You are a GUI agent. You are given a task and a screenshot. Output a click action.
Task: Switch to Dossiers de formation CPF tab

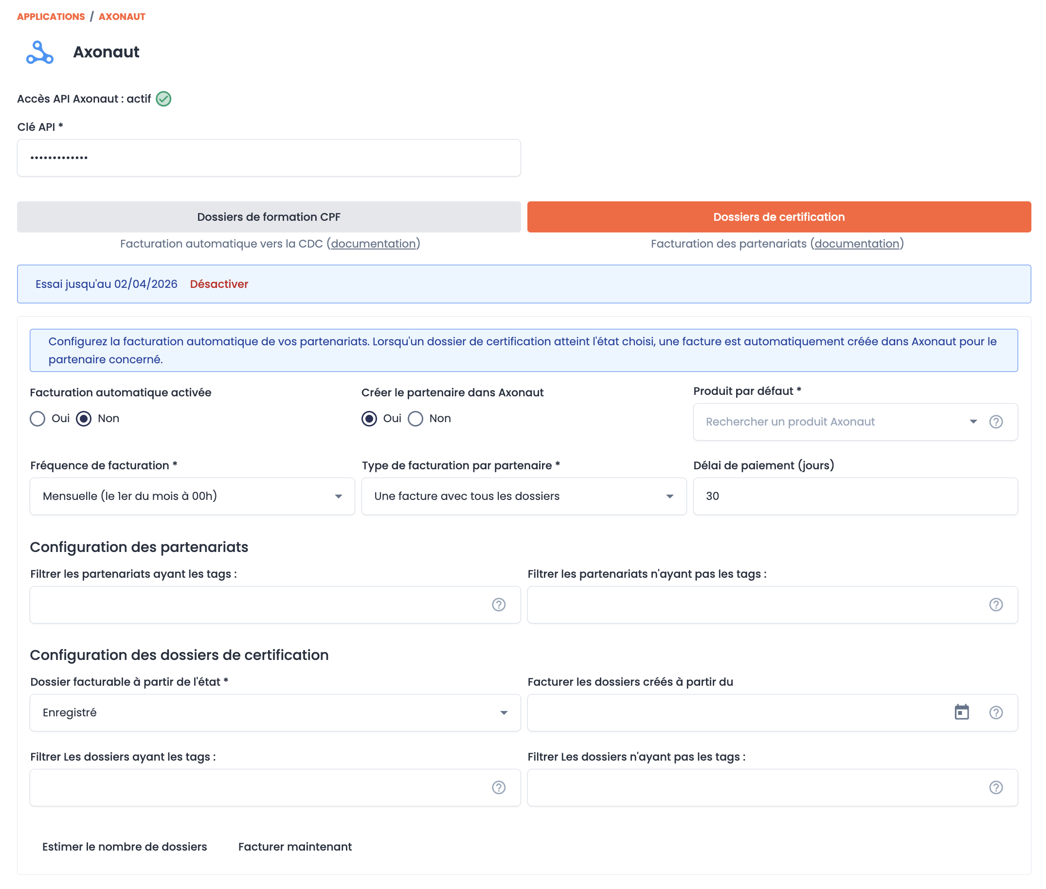(269, 217)
